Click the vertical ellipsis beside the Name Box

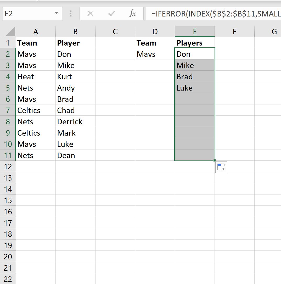pyautogui.click(x=70, y=14)
